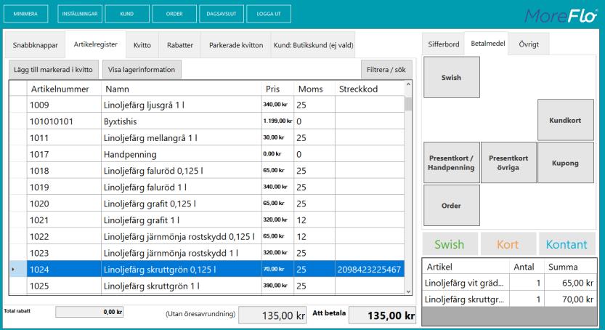The width and height of the screenshot is (605, 330).
Task: Choose Kupong payment tile
Action: tap(565, 163)
